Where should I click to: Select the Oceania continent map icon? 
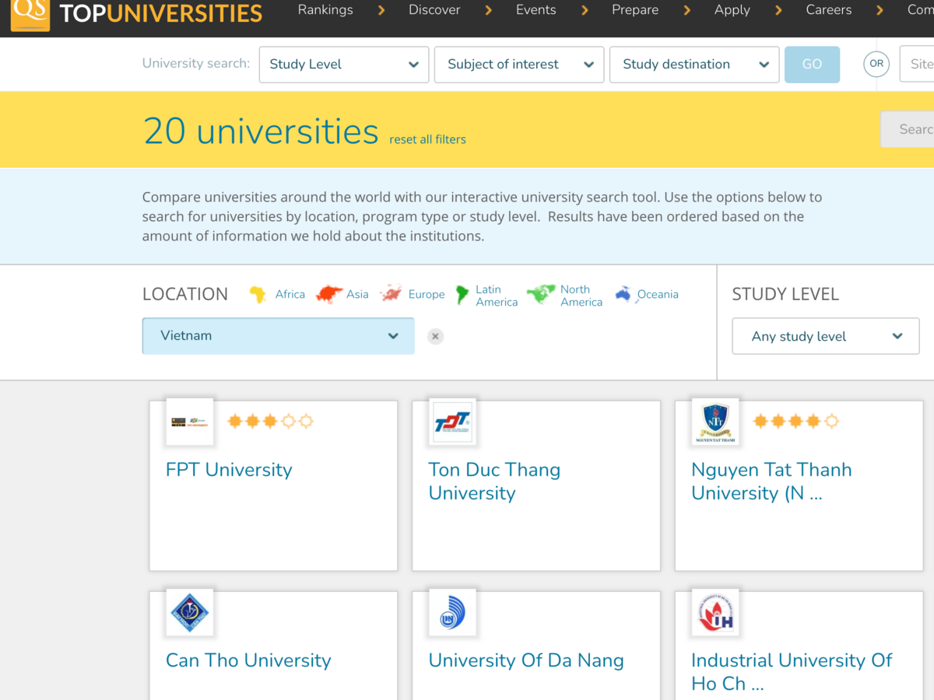click(x=623, y=295)
